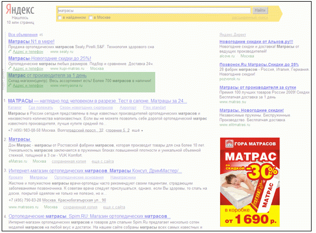Tick the 'в Москве' checkbox

click(91, 18)
